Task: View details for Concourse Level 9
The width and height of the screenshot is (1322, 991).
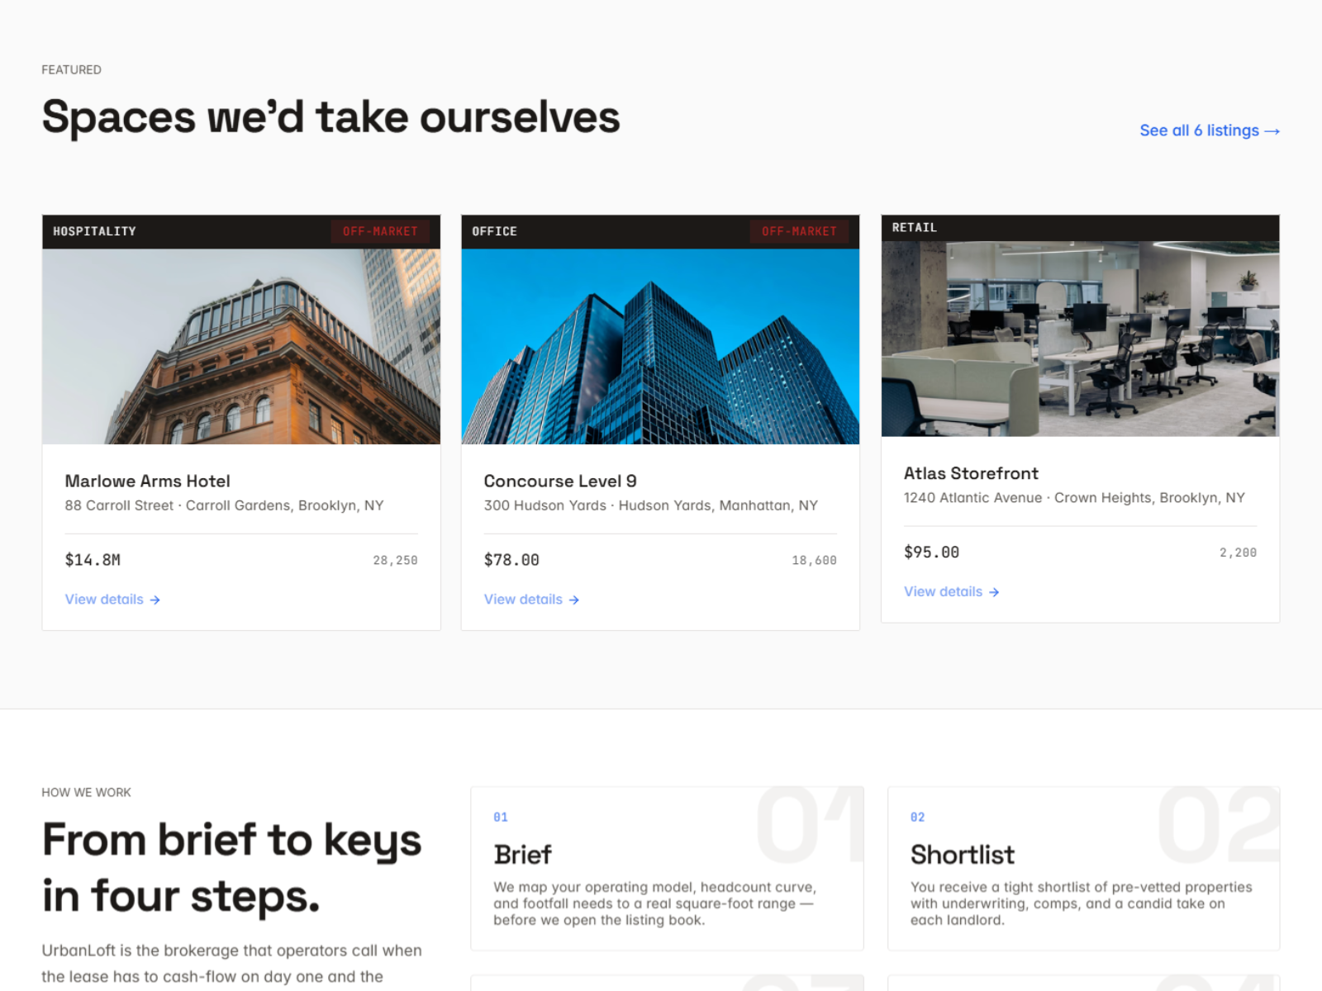Action: 531,600
